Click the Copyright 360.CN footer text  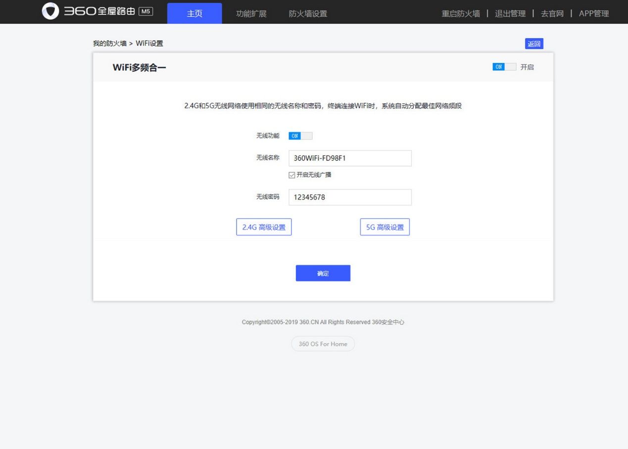point(323,322)
